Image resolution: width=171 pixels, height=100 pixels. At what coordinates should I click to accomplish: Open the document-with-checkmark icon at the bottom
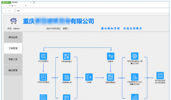43,97
